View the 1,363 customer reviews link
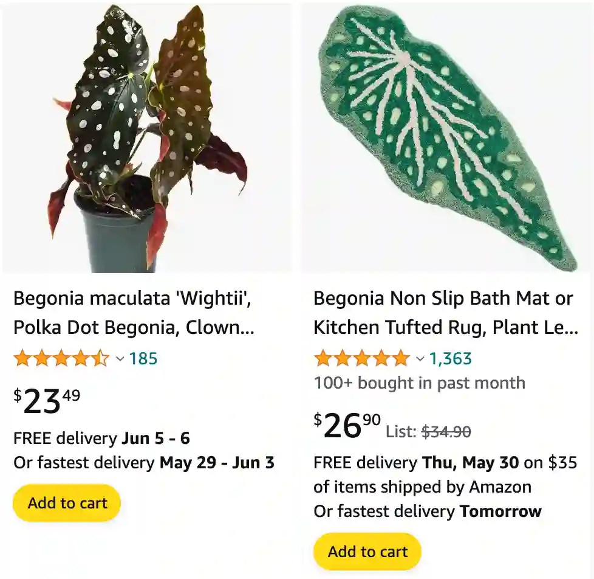Screen dimensions: 594x579 pyautogui.click(x=452, y=359)
